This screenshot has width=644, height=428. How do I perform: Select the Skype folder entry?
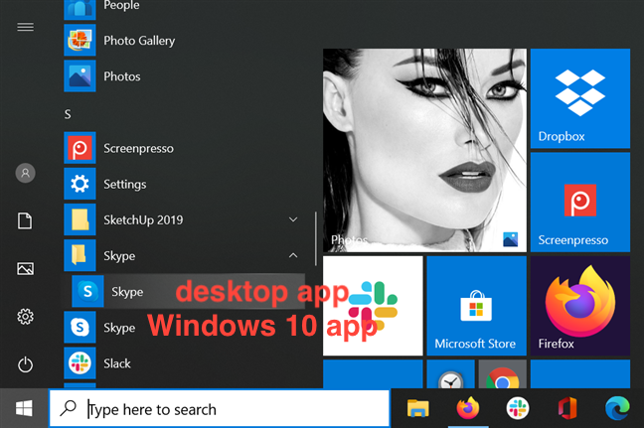(x=184, y=255)
